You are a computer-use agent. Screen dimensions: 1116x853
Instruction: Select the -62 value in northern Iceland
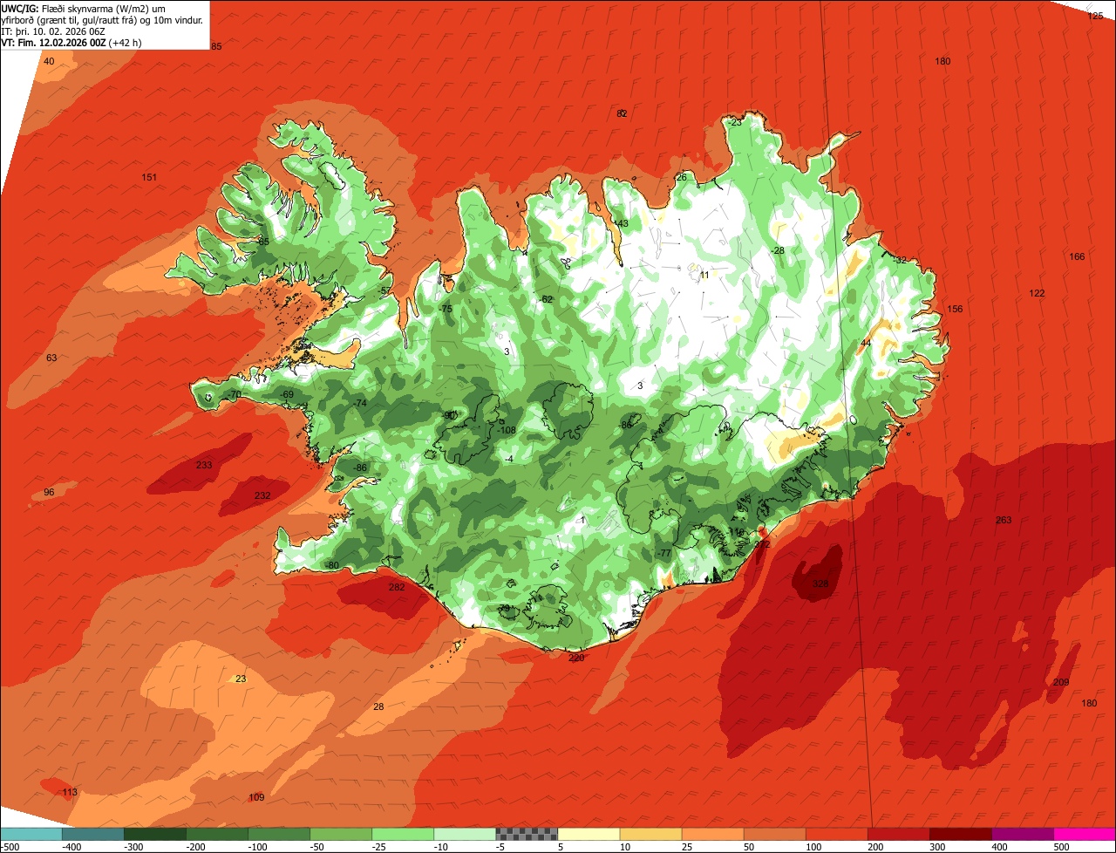tap(546, 299)
